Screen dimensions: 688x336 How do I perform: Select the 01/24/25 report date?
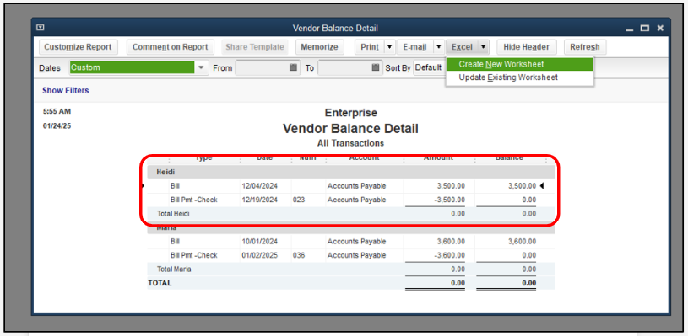(57, 126)
